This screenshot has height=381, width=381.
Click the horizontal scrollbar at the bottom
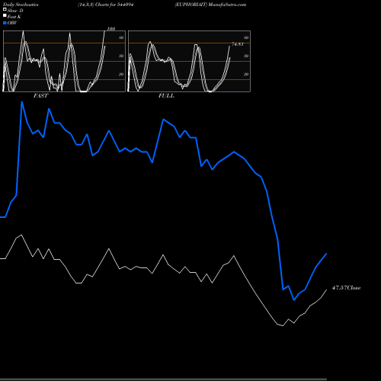point(163,379)
